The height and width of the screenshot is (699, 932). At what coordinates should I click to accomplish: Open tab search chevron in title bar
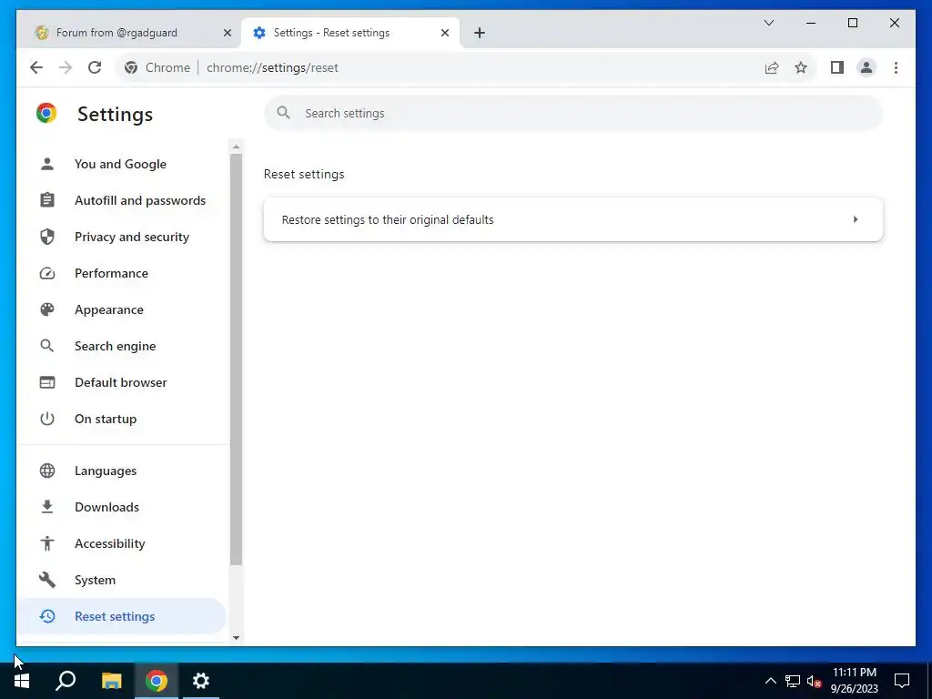769,23
